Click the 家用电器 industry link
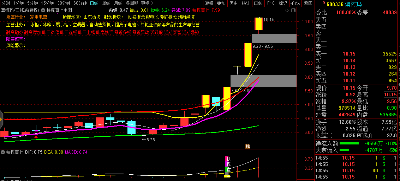The image size is (400, 181). [38, 17]
